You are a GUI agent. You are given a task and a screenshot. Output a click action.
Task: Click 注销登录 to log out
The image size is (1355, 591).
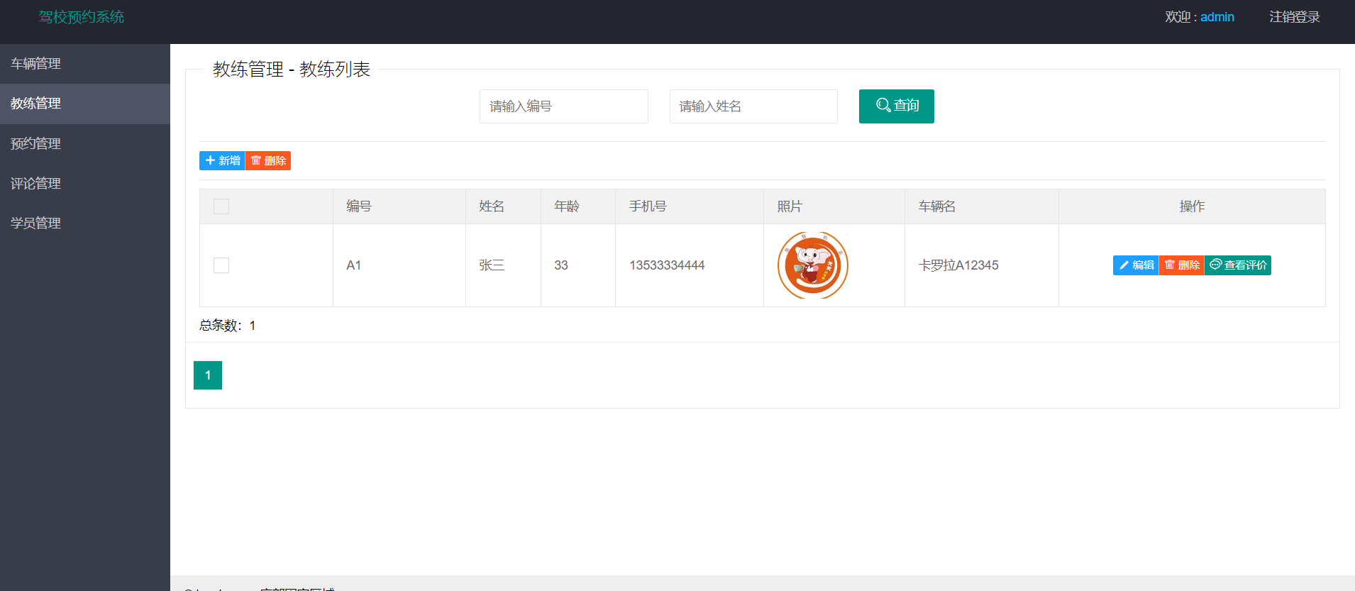click(1295, 17)
